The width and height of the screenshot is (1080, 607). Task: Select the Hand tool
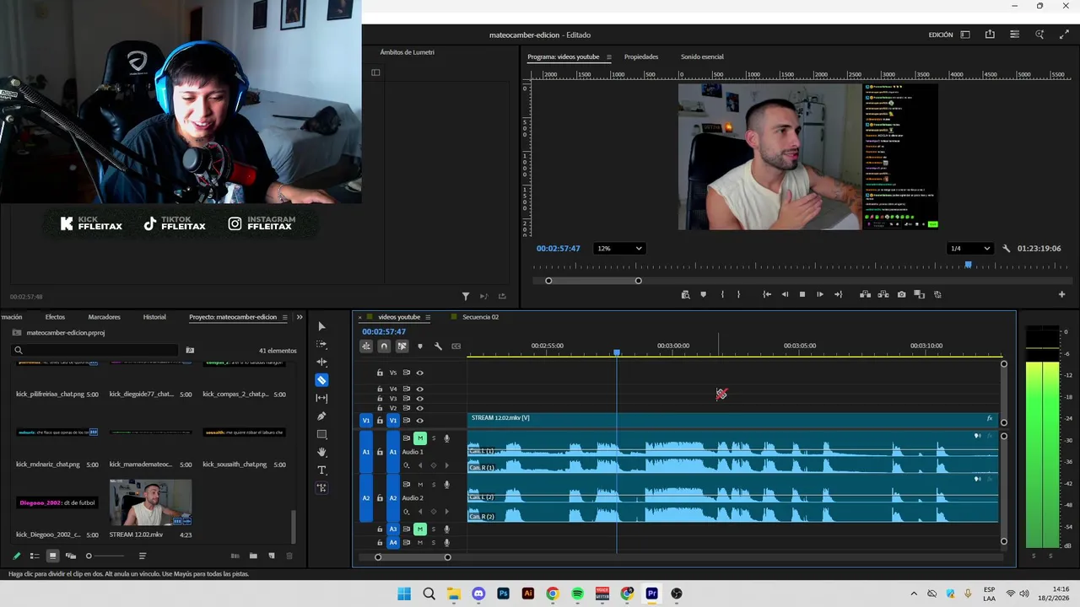pyautogui.click(x=321, y=452)
